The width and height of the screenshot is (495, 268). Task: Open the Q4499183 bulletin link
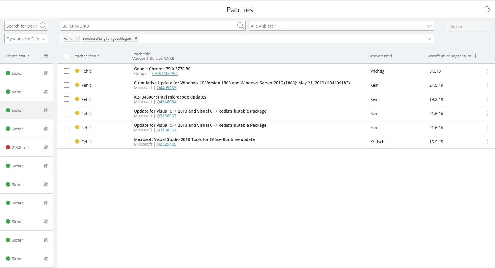(x=166, y=88)
